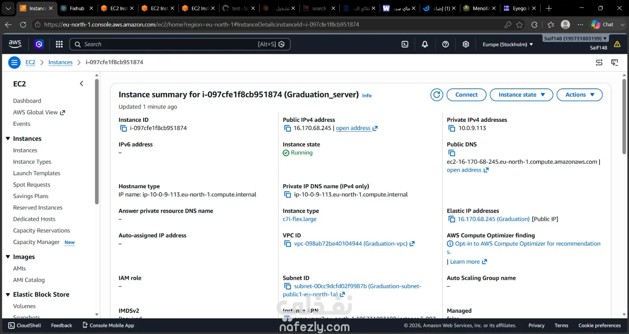Open the Graduation-vpc link
629x334 pixels.
(x=354, y=244)
